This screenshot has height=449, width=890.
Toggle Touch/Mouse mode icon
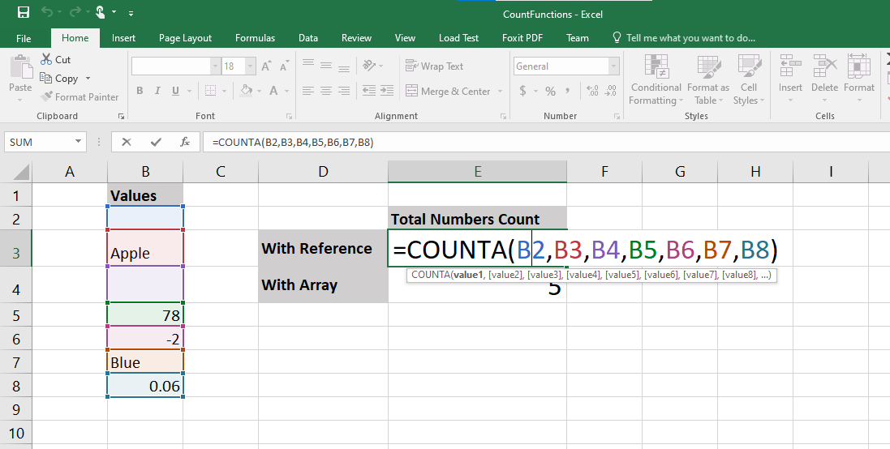tap(100, 12)
